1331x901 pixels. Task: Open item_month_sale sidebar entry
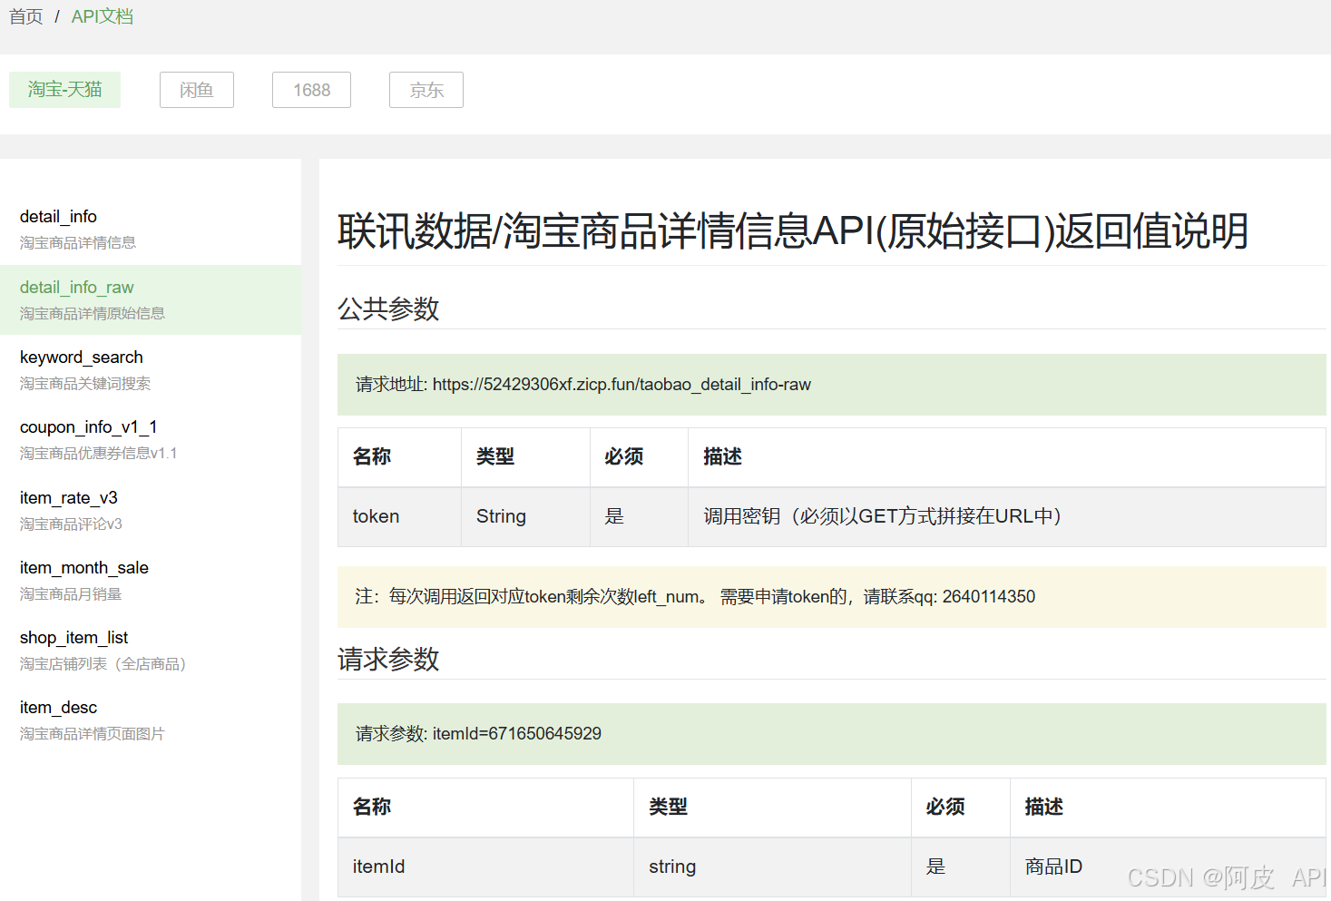click(151, 580)
